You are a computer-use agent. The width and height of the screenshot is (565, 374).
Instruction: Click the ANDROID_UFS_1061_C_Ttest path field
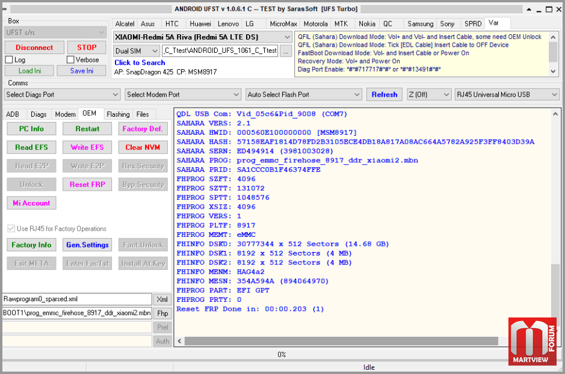(220, 51)
